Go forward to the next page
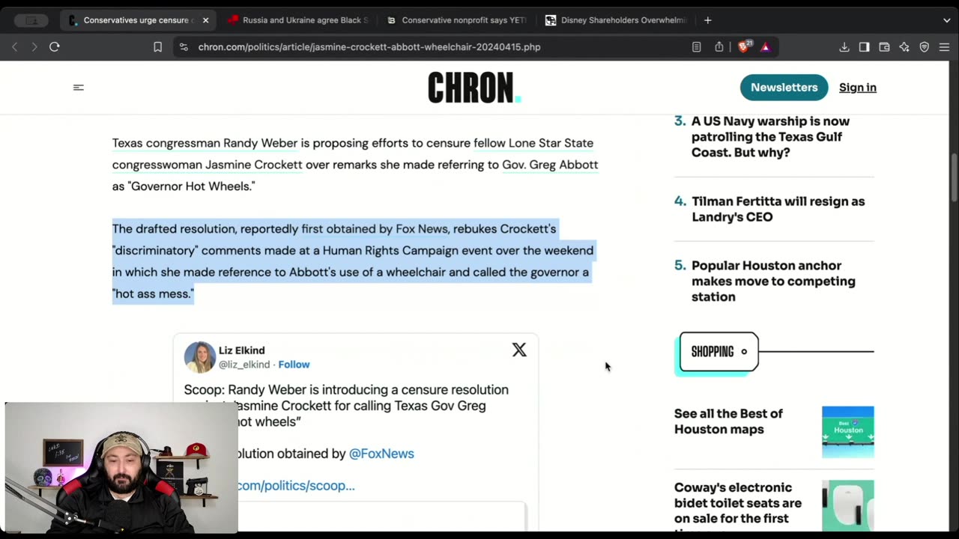 point(34,46)
